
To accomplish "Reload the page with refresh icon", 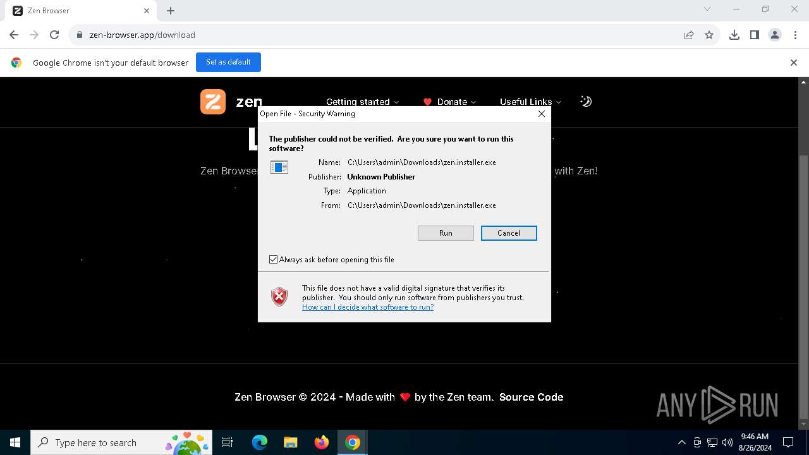I will click(54, 35).
